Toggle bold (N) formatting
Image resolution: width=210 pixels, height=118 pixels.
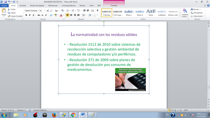pyautogui.click(x=26, y=15)
